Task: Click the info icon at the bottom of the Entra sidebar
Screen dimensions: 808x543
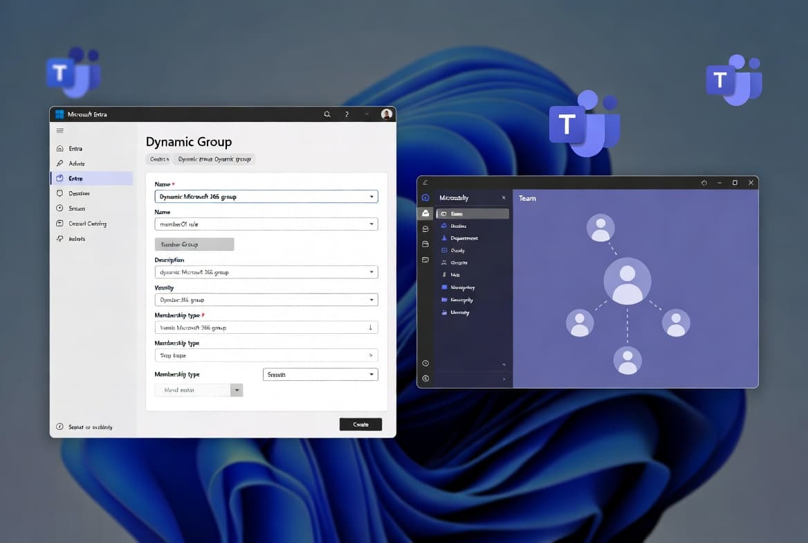Action: pos(59,427)
